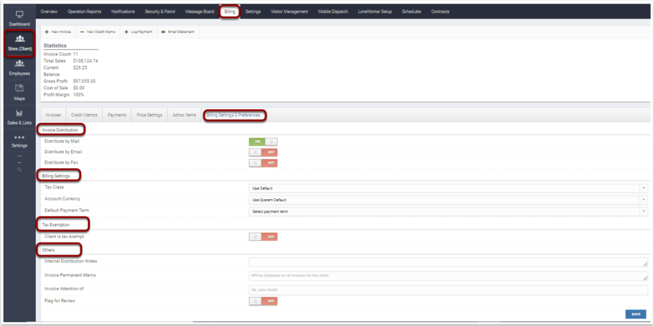Viewport: 654px width, 326px height.
Task: Switch to the Invoices sub-tab
Action: 54,115
